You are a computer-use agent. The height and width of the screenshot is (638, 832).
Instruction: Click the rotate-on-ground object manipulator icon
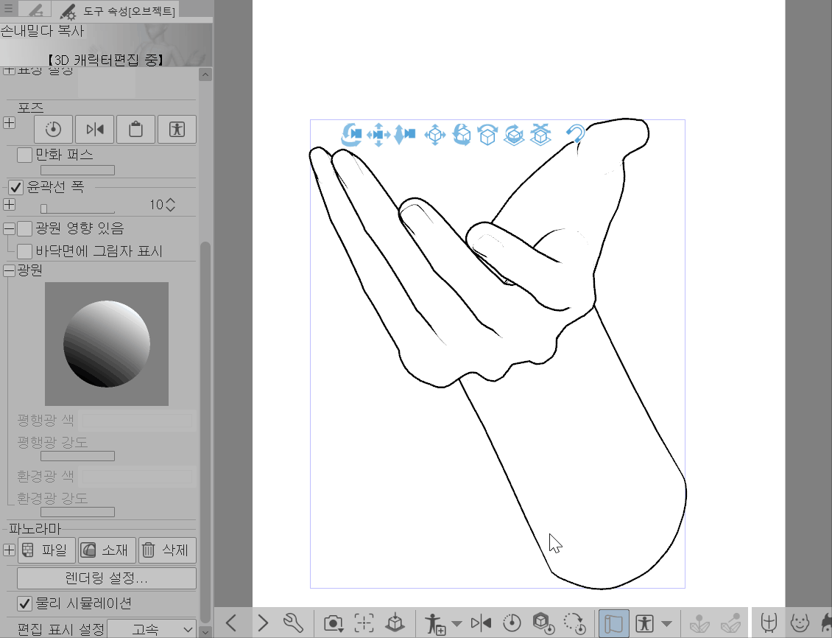point(514,135)
